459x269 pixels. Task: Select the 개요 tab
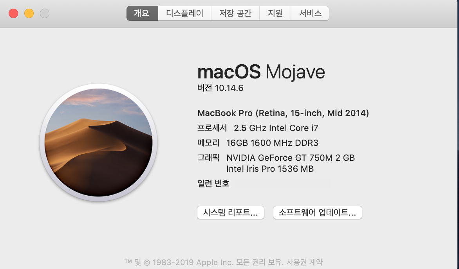[142, 13]
